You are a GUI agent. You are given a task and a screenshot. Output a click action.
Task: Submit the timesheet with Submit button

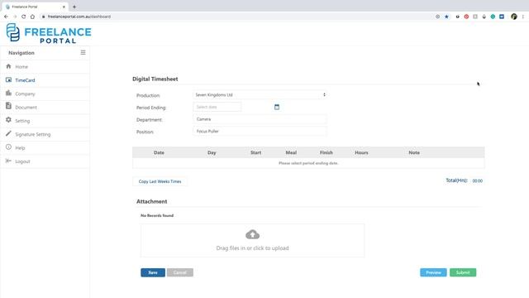tap(463, 272)
